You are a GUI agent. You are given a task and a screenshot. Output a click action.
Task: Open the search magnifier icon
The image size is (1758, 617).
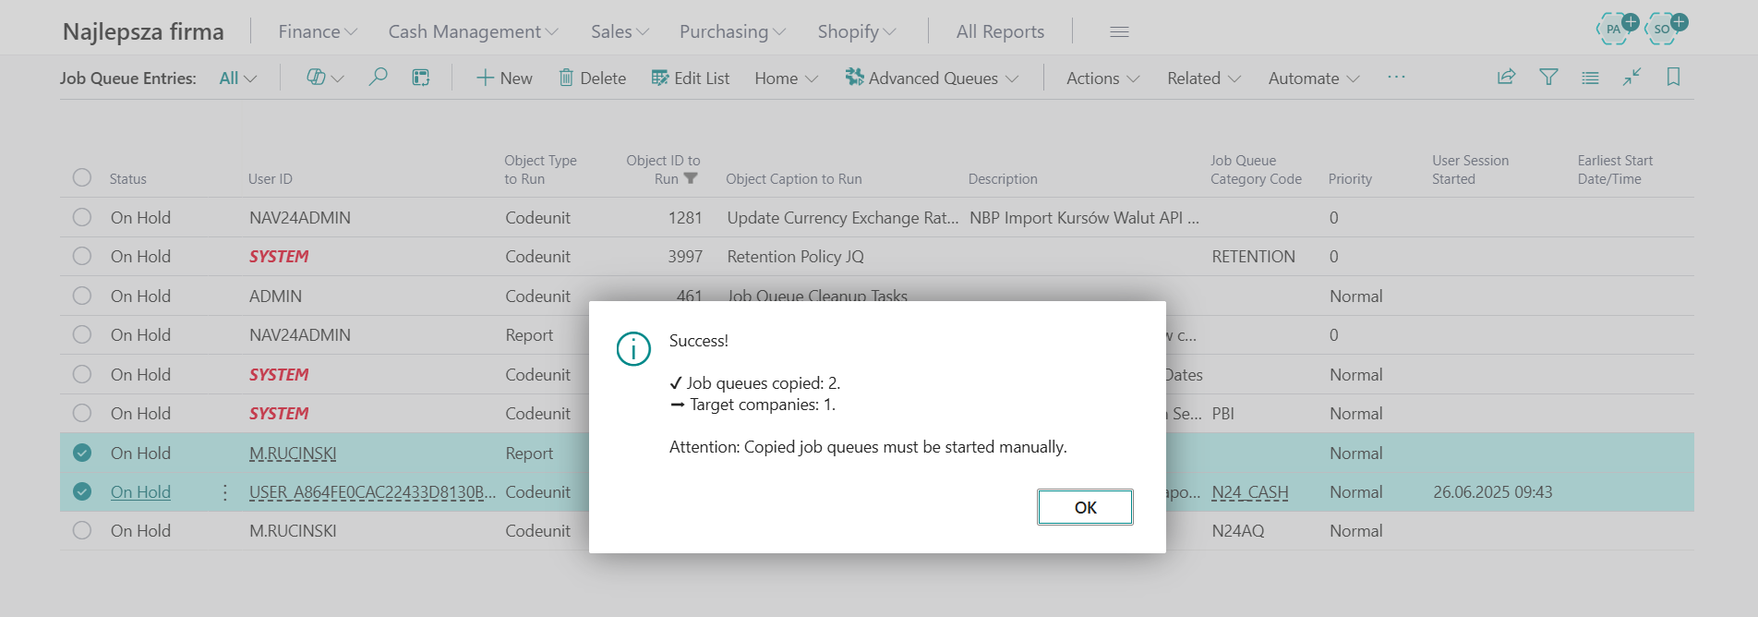click(x=378, y=78)
